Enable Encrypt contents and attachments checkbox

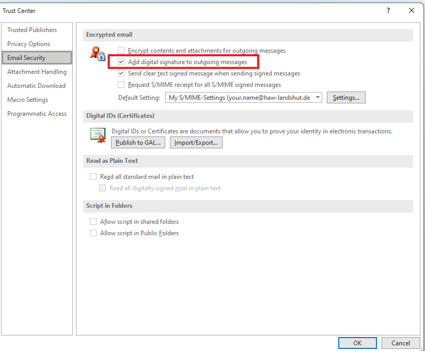121,51
